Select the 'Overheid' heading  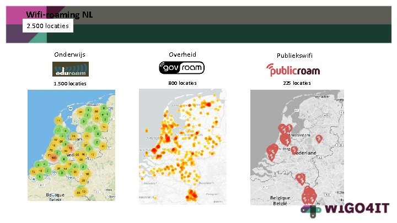tap(183, 55)
